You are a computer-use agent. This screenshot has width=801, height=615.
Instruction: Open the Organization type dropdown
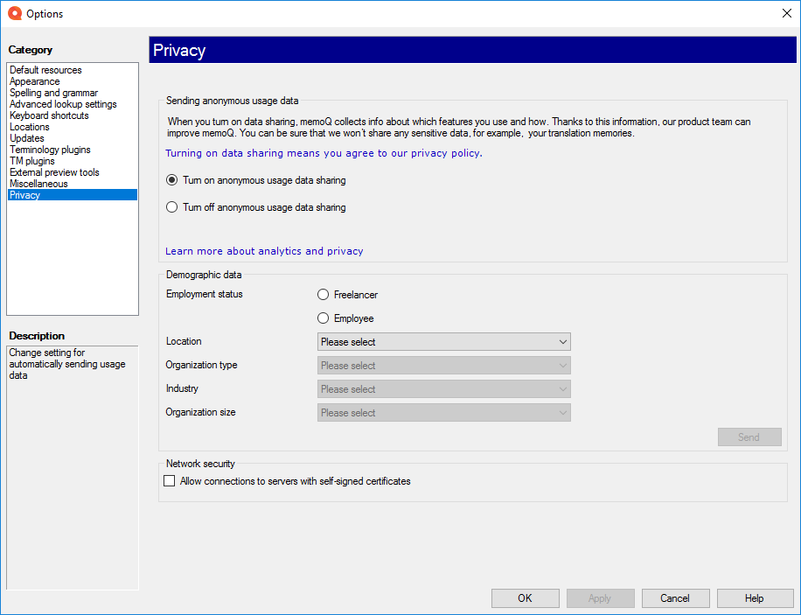[x=444, y=366]
